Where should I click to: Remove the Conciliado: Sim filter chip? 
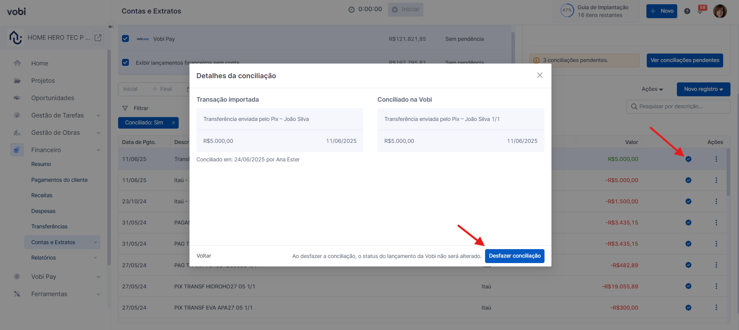click(x=173, y=123)
